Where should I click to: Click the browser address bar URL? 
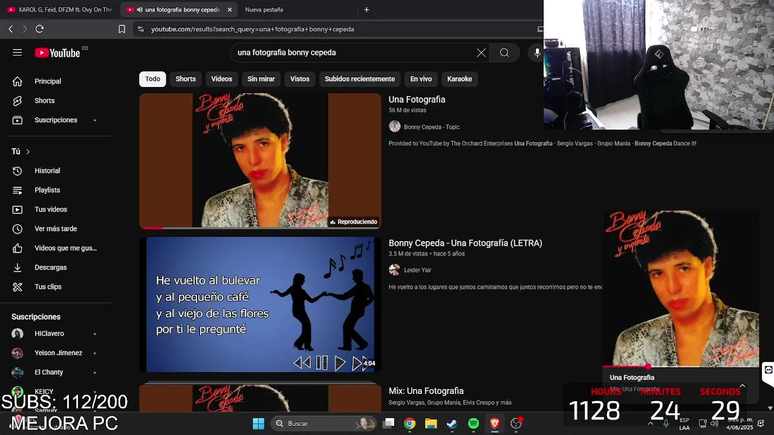tap(253, 29)
